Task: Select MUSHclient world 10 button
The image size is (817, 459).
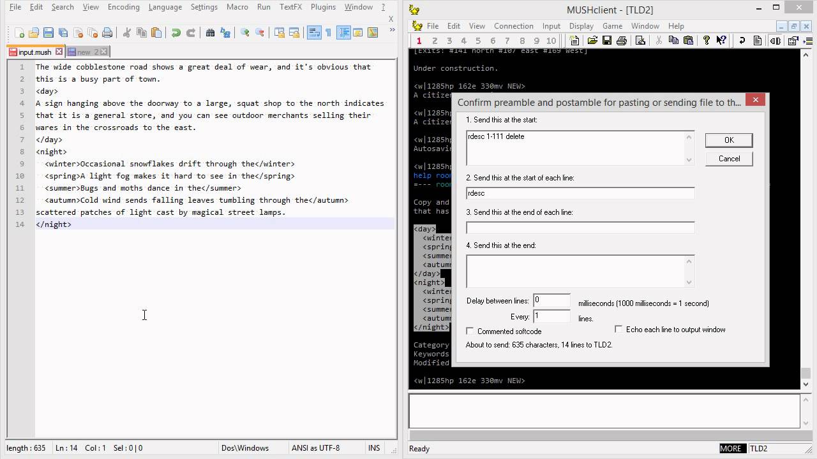Action: [x=551, y=41]
